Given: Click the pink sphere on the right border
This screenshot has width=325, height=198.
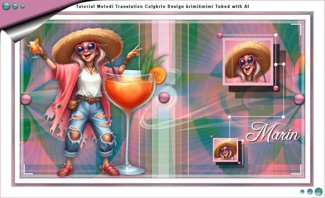Looking at the screenshot, I should click(x=299, y=99).
